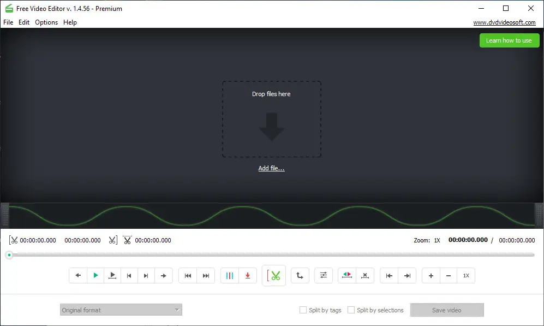Screen dimensions: 544x326
Task: Go to previous frame button
Action: coord(129,276)
